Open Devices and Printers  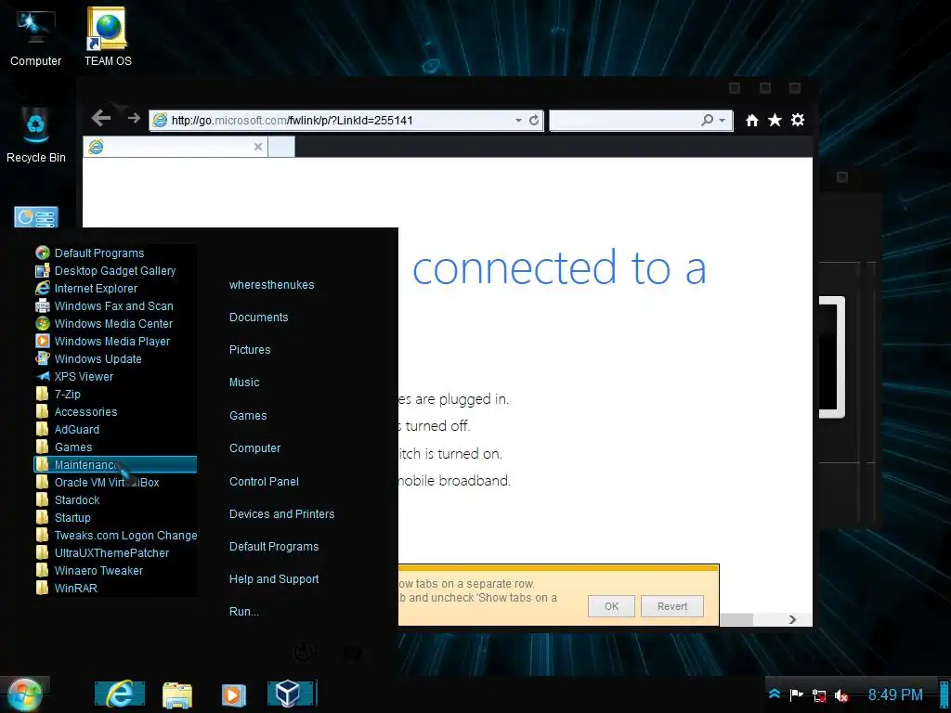282,513
